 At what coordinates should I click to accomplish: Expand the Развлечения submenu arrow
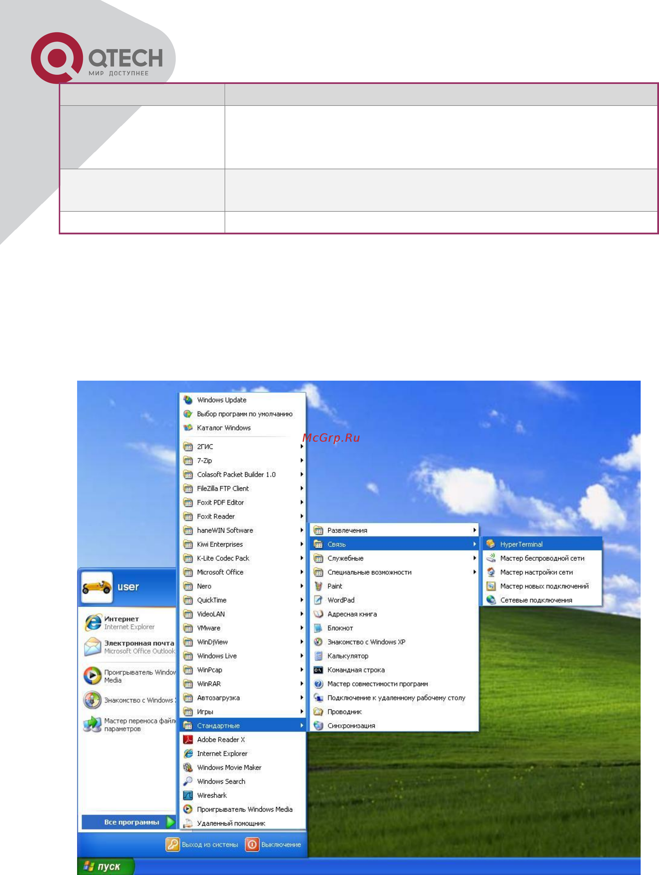pos(474,530)
